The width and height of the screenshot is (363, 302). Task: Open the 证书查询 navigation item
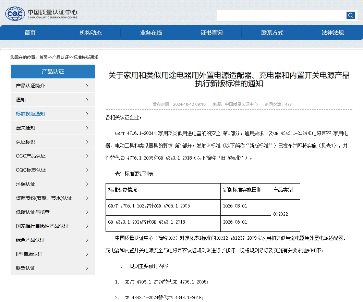coord(211,33)
